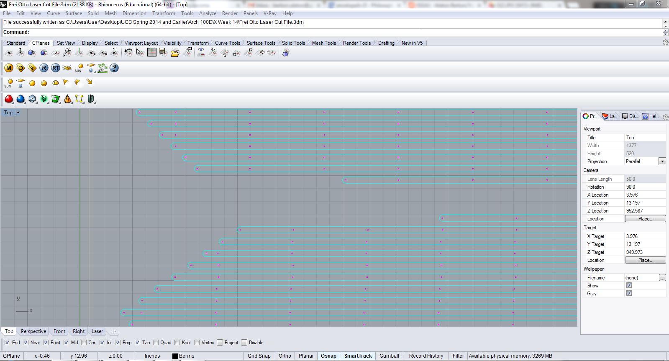Switch to the Laser viewport tab
669x361 pixels.
click(x=97, y=331)
